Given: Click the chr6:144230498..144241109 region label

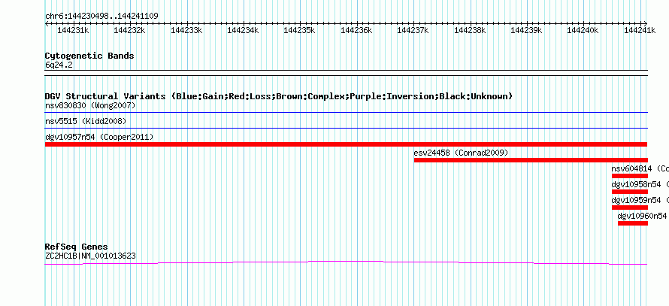Looking at the screenshot, I should point(101,17).
